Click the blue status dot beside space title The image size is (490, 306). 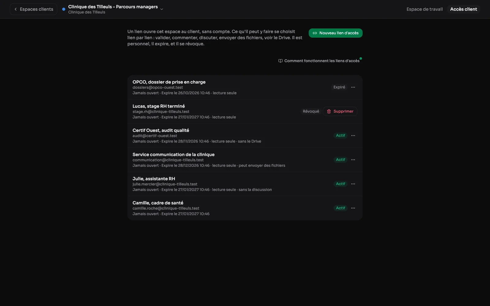pos(64,9)
